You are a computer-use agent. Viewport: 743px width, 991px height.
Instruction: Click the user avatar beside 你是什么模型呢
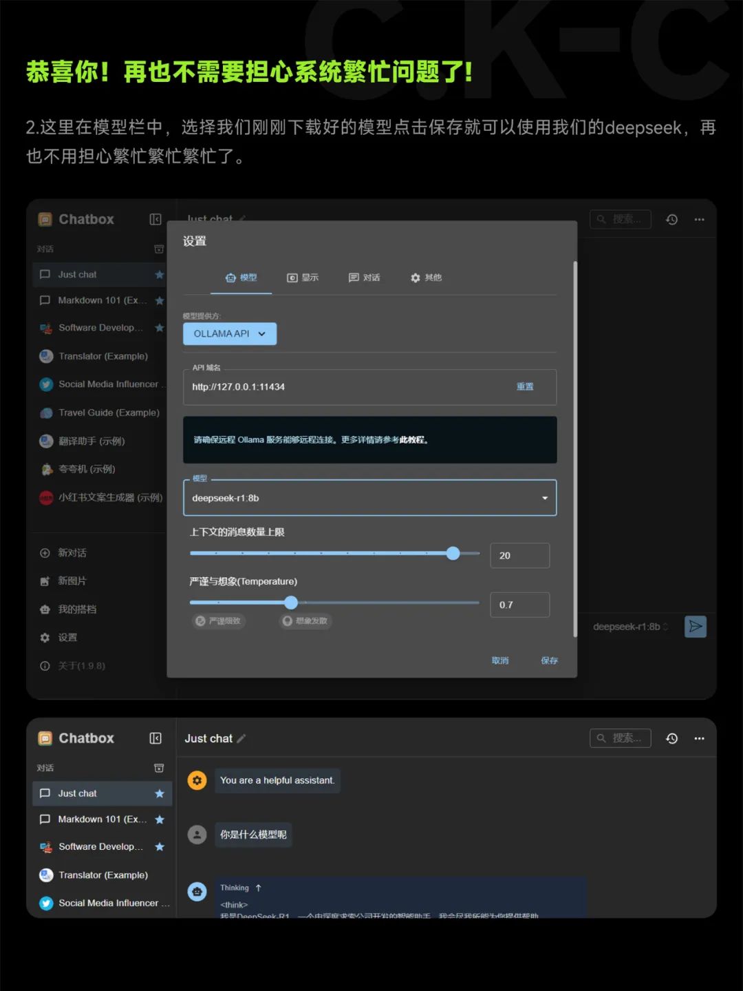pyautogui.click(x=197, y=835)
